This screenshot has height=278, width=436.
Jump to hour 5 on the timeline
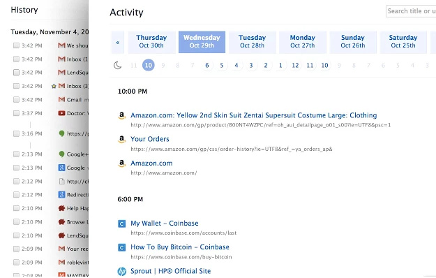pos(222,66)
